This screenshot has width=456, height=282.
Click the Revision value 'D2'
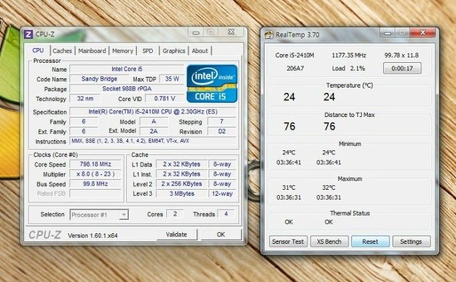pos(222,131)
